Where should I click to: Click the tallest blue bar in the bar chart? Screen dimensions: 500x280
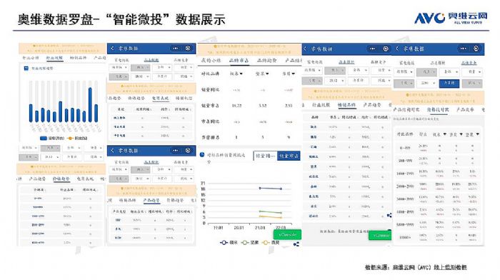point(90,104)
